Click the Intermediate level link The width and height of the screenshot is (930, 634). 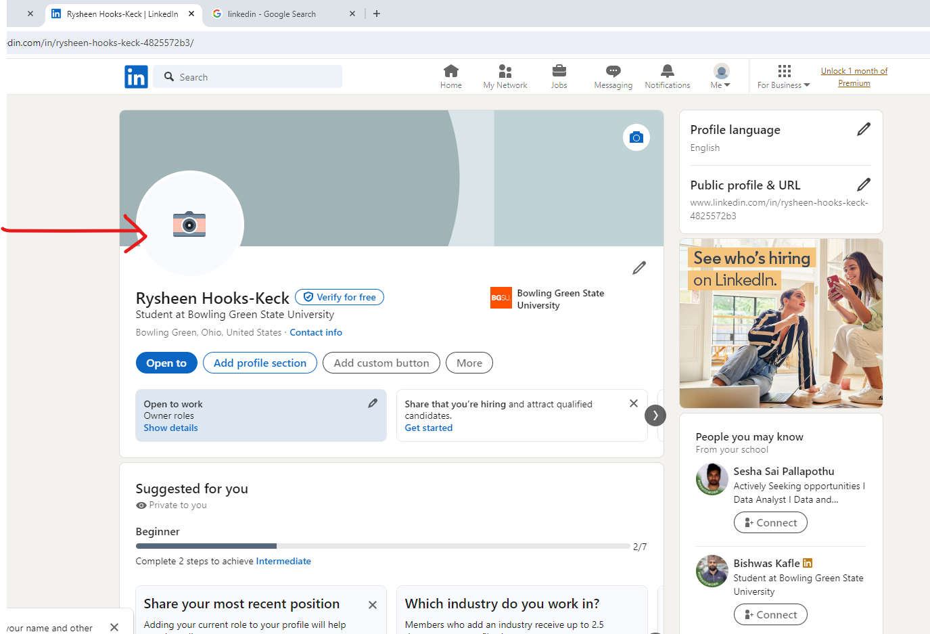point(283,561)
